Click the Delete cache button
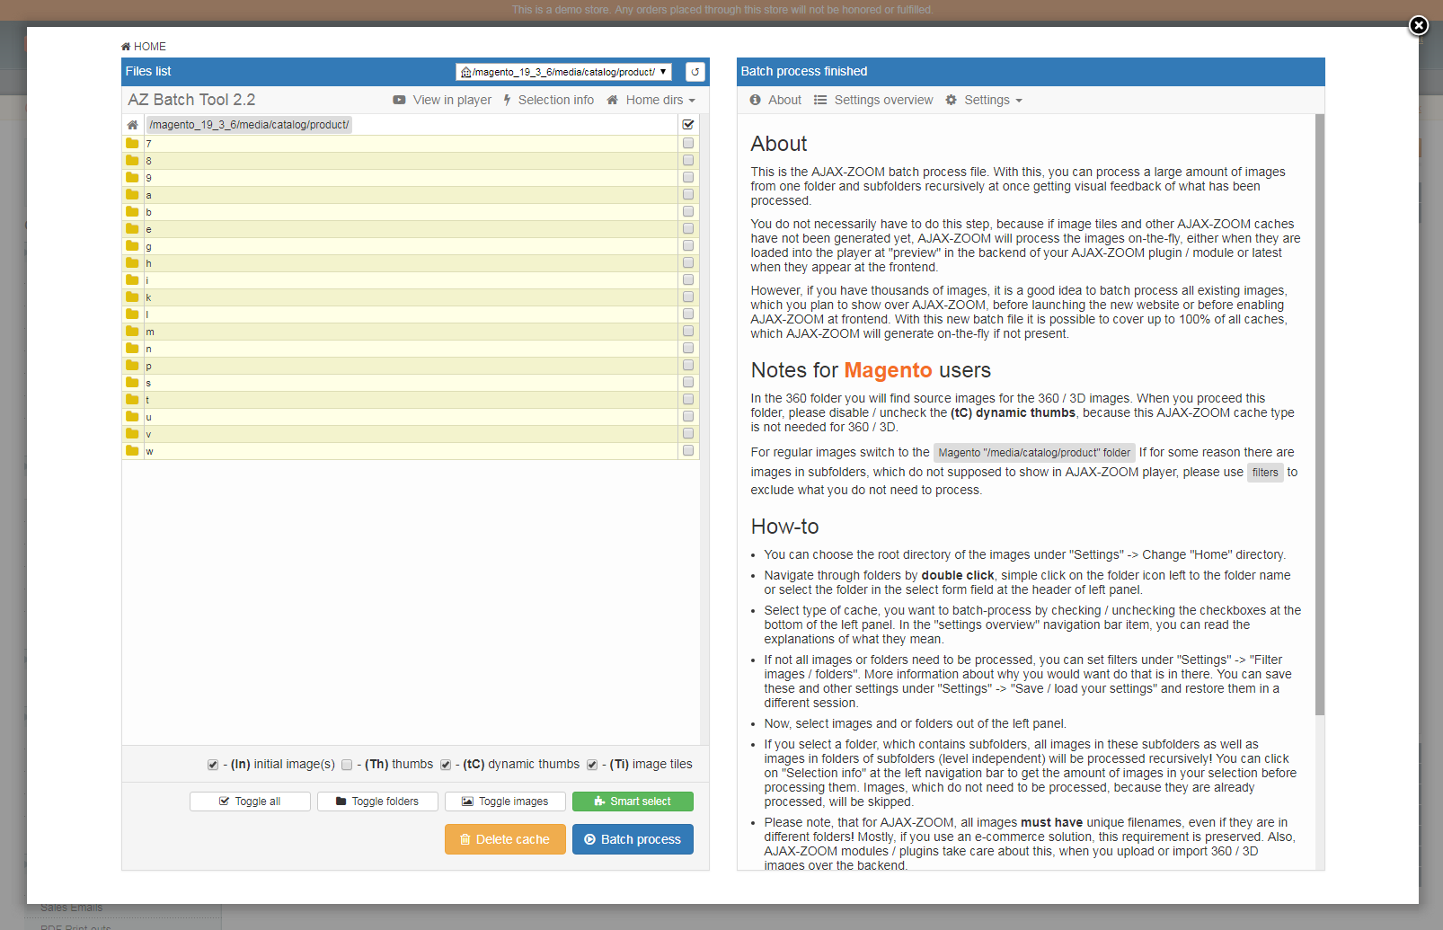The width and height of the screenshot is (1443, 930). (505, 839)
